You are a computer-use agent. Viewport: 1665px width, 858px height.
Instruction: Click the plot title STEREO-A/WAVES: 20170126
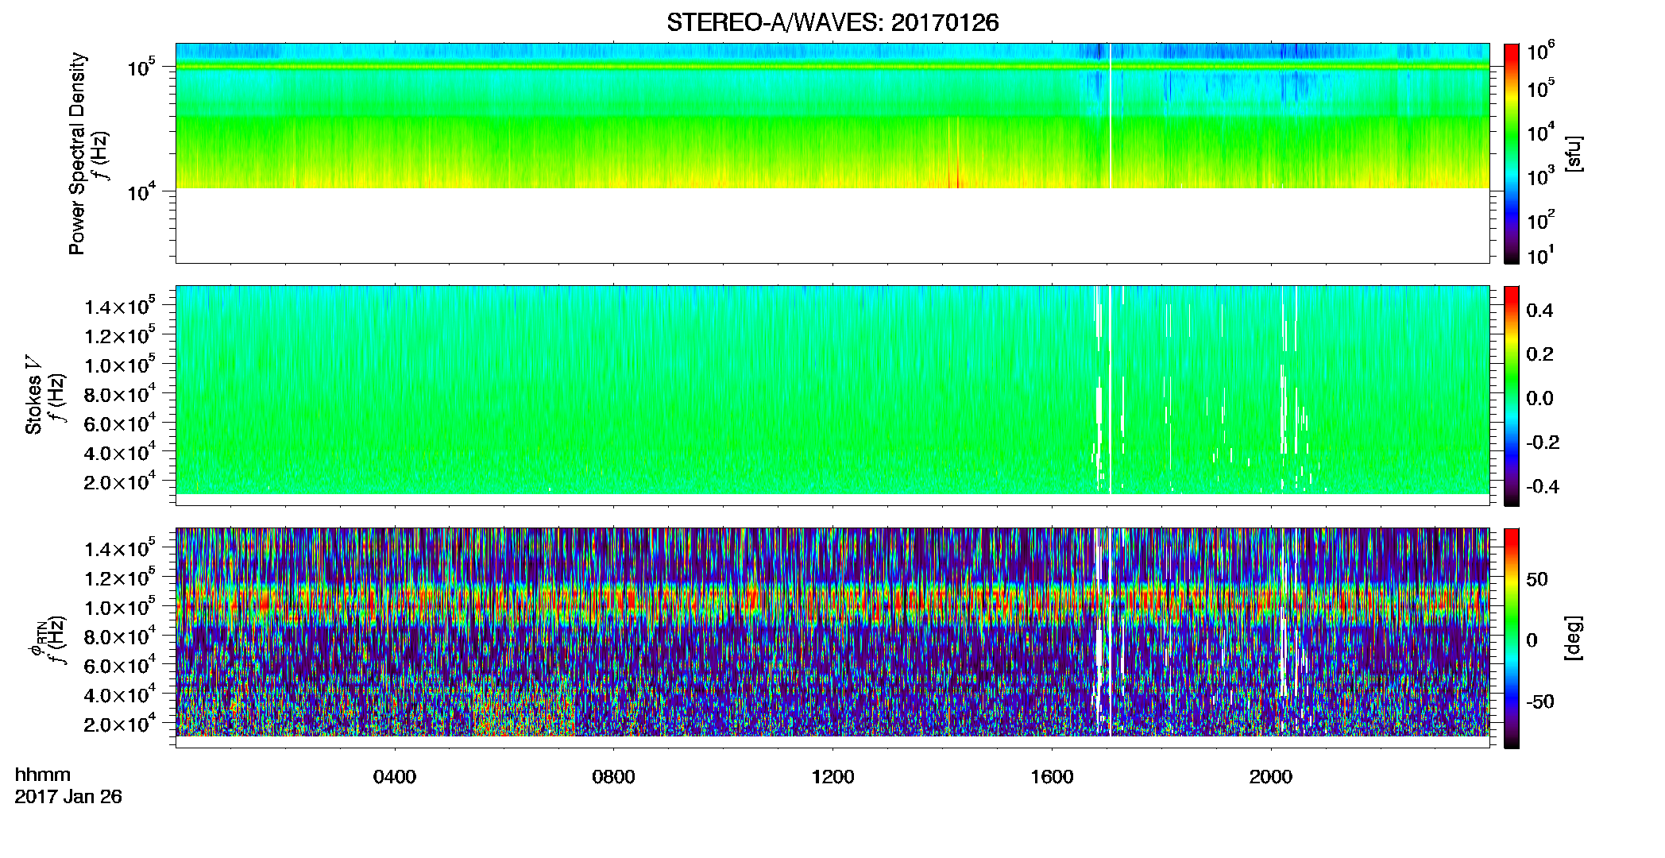(x=832, y=22)
